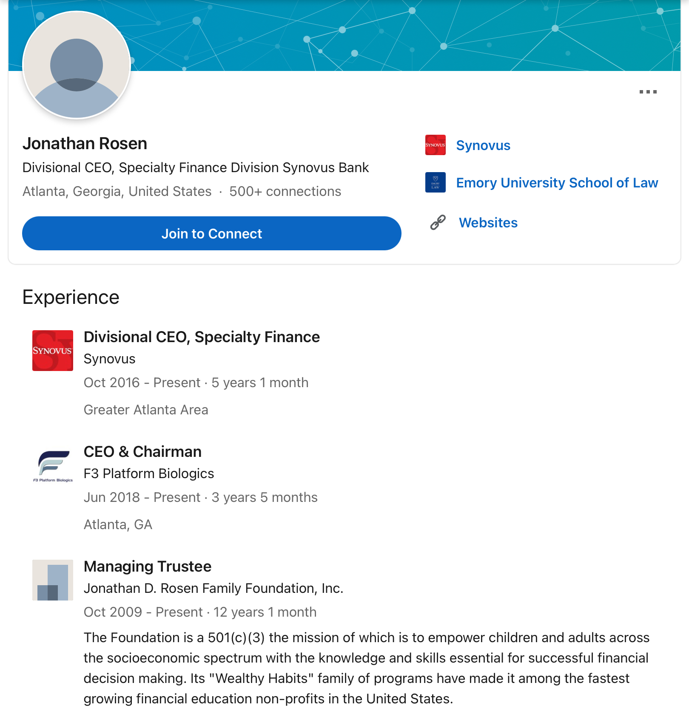The width and height of the screenshot is (689, 728).
Task: Click the 500+ connections text
Action: point(285,192)
